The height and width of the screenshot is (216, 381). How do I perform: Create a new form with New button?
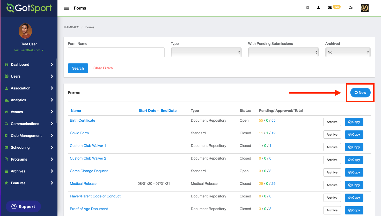click(360, 93)
